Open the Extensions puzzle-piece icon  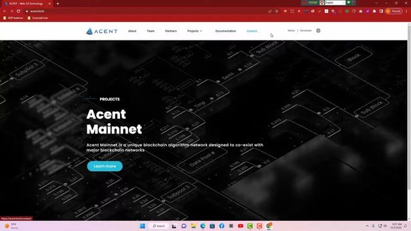374,12
